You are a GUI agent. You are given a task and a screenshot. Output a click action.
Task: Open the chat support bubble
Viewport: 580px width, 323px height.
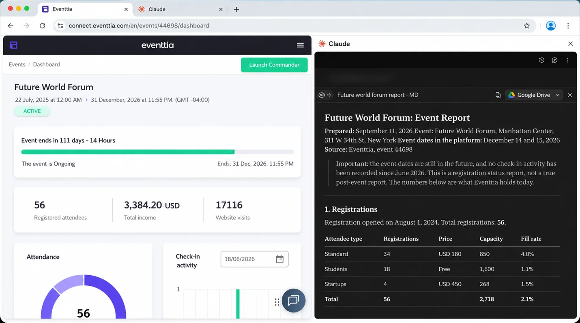[x=293, y=300]
